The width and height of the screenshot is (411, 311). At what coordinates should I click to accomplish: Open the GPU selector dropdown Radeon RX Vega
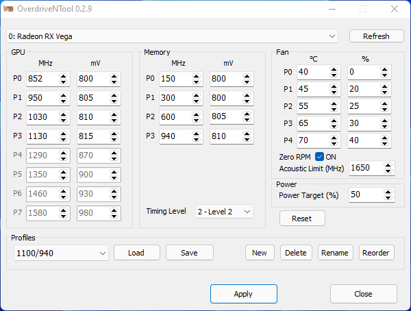172,36
